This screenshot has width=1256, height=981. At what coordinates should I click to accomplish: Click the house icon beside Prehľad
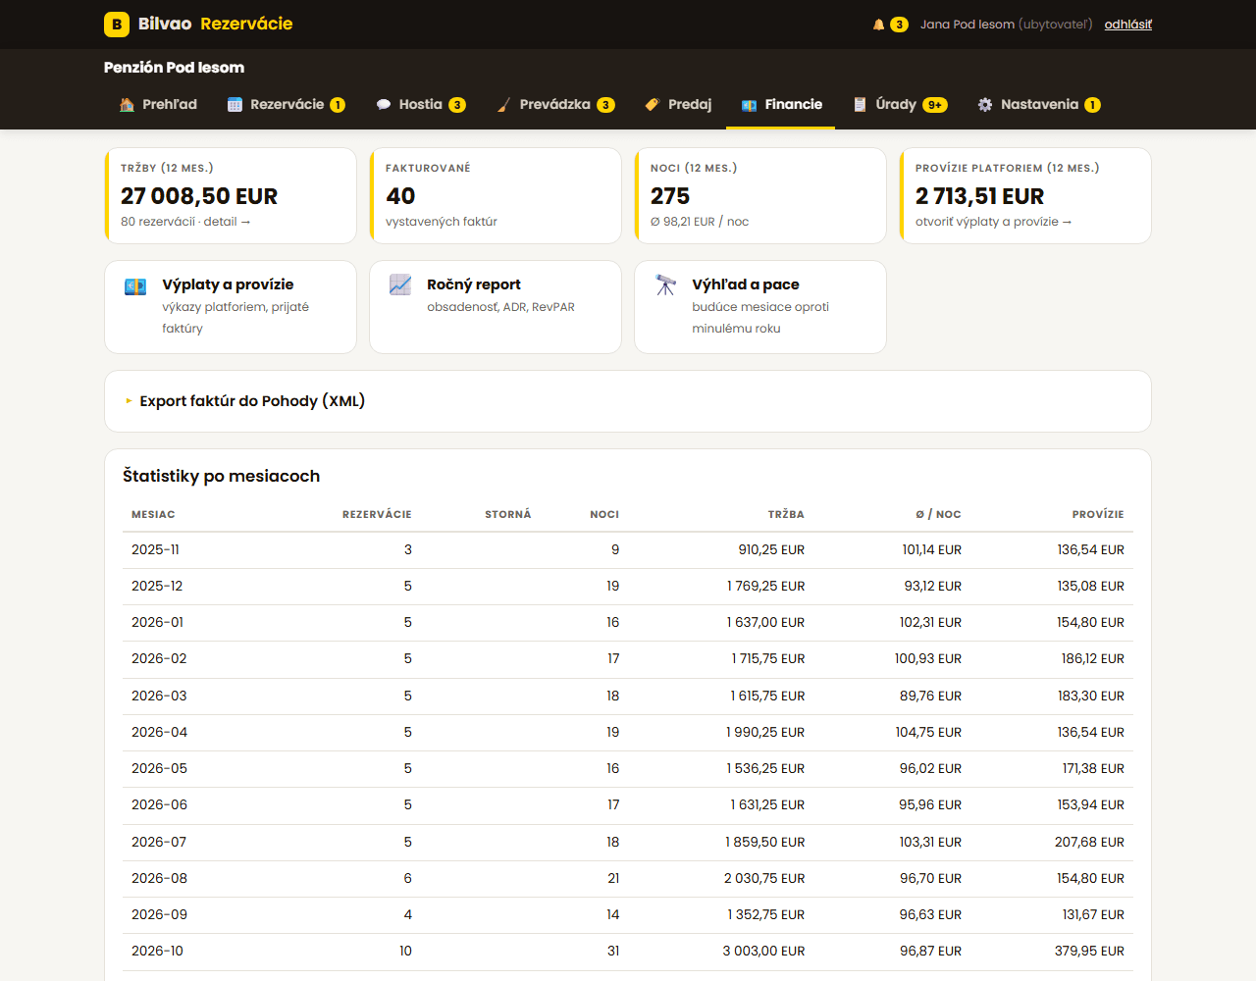click(127, 105)
